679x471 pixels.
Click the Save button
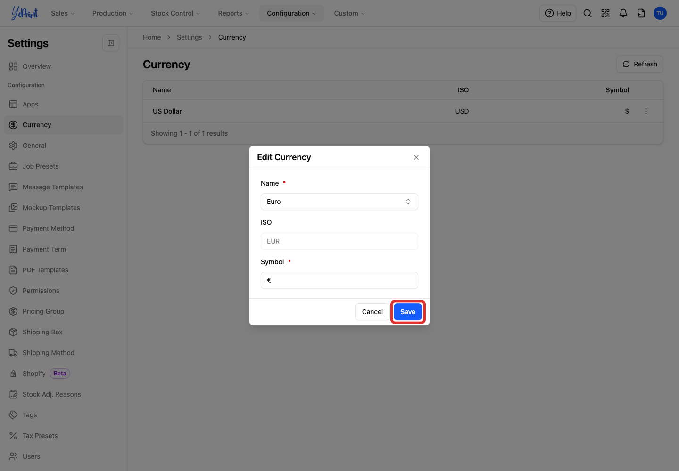click(408, 312)
